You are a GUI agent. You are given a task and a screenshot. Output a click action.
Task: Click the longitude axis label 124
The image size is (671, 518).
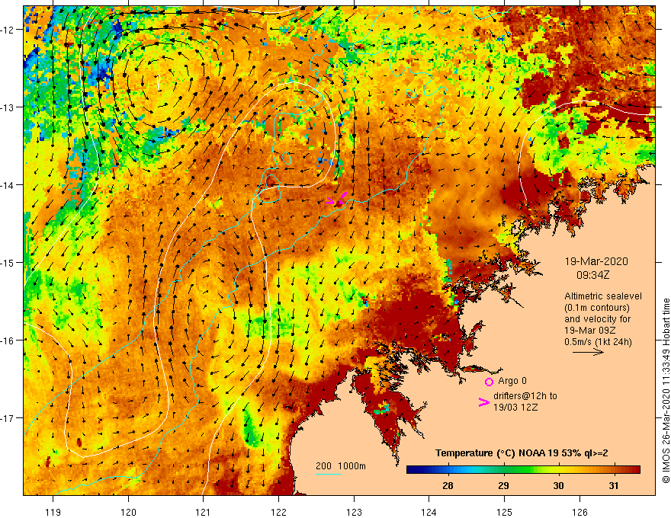[429, 512]
